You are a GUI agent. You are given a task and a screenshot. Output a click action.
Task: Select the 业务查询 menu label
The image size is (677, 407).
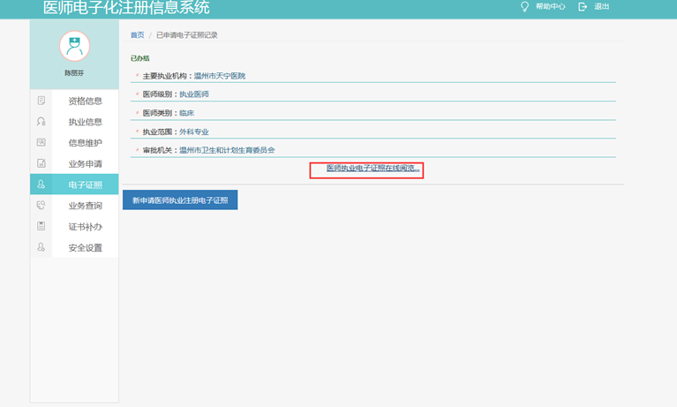click(x=86, y=205)
